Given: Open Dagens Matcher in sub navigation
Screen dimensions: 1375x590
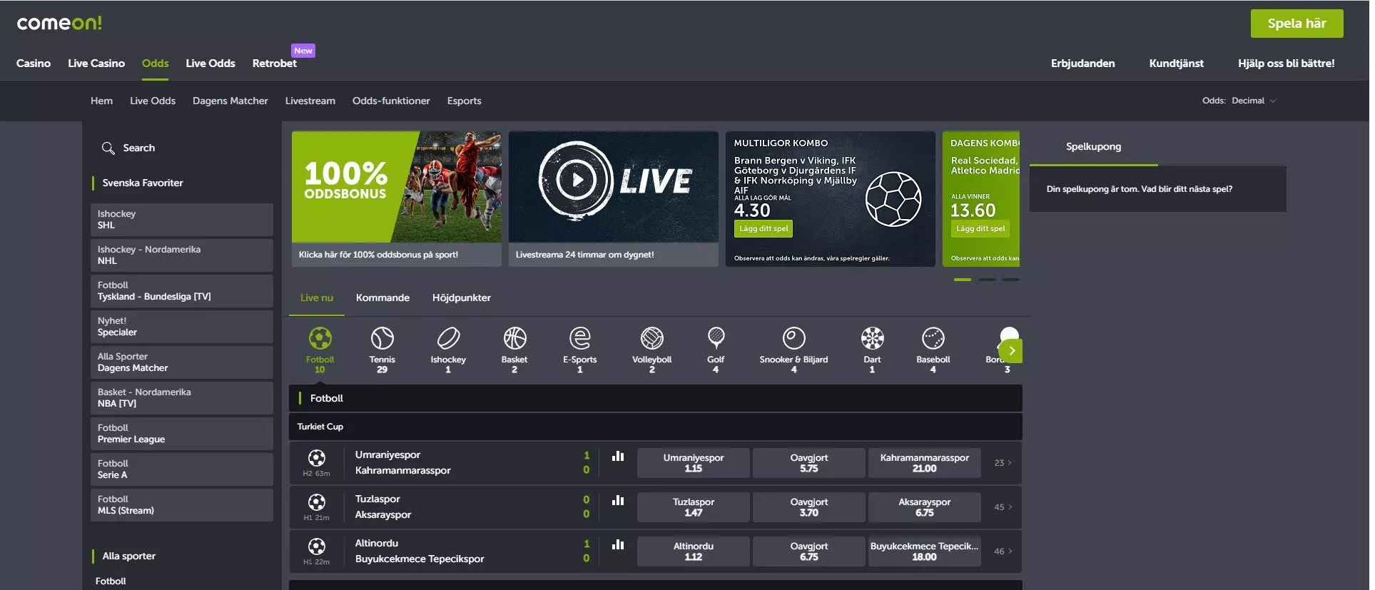Looking at the screenshot, I should click(x=230, y=101).
